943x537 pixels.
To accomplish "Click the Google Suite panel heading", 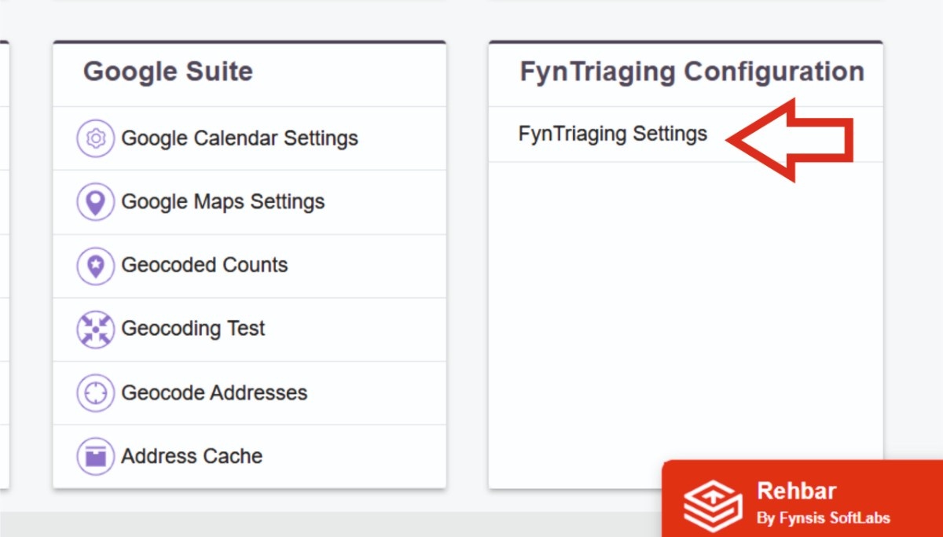I will pos(168,72).
